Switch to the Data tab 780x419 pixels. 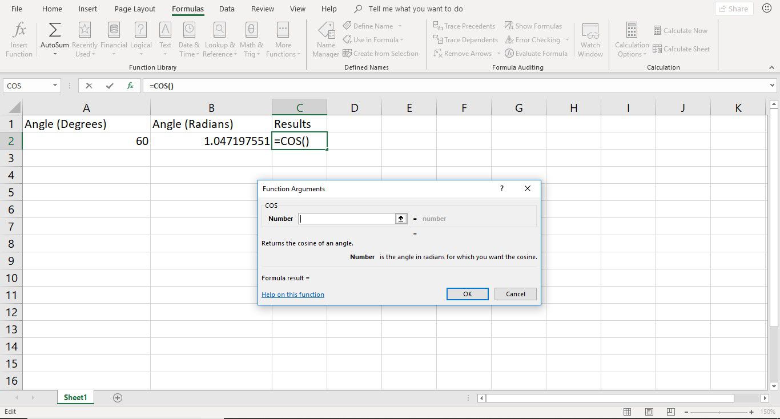coord(227,9)
